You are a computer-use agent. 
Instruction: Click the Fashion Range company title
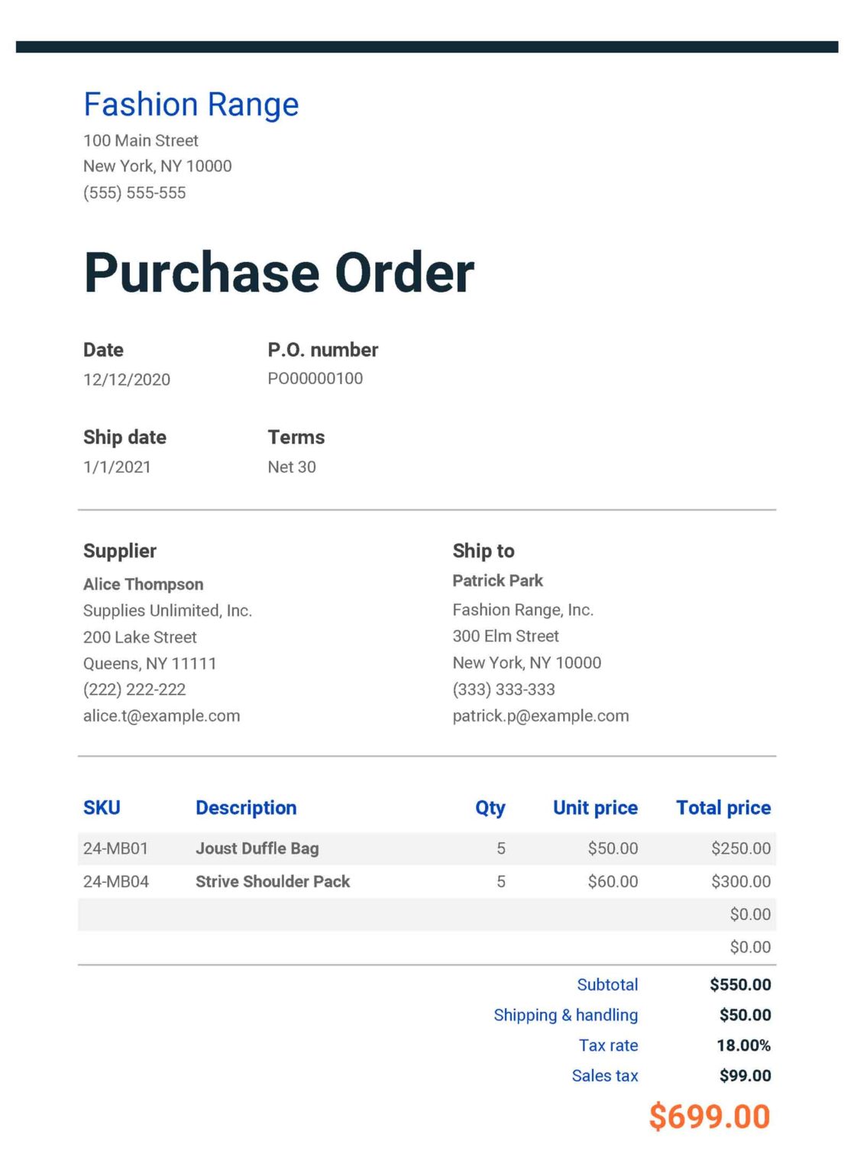[x=191, y=105]
